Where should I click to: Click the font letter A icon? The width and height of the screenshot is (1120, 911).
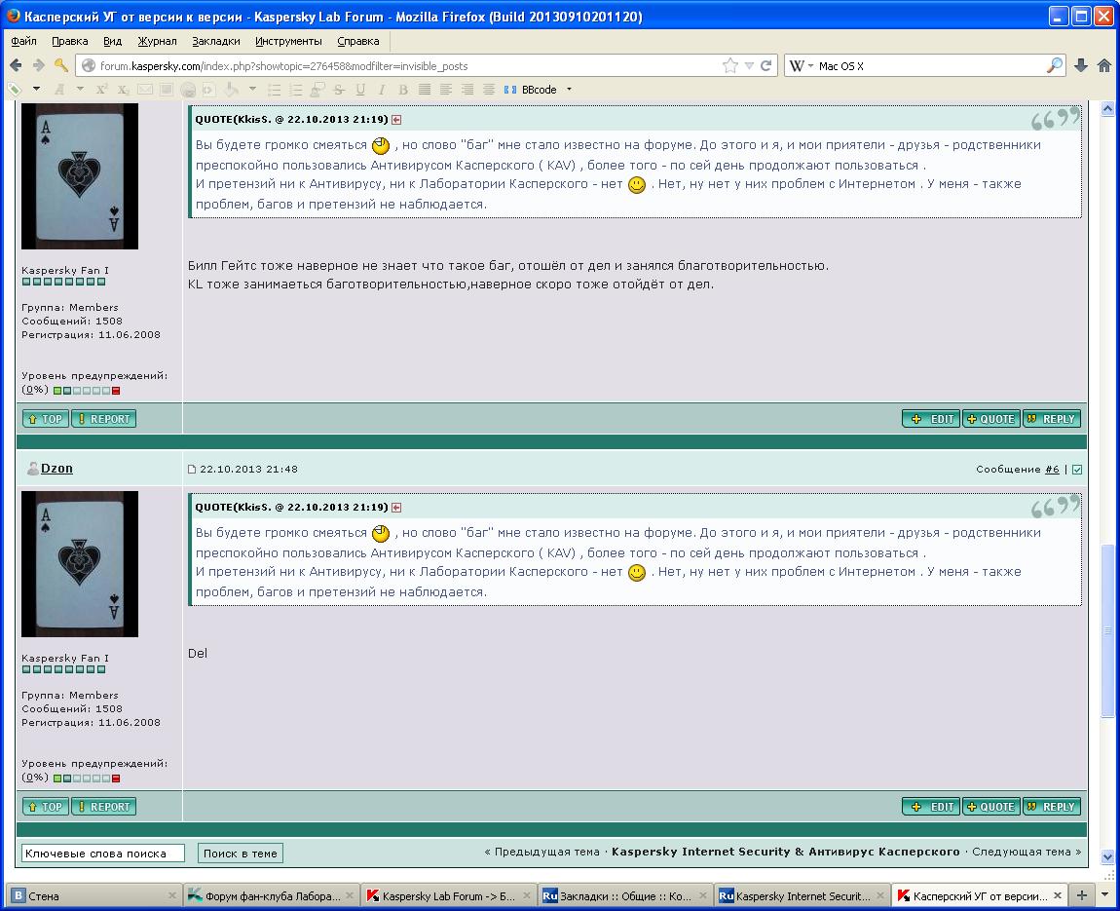point(59,90)
